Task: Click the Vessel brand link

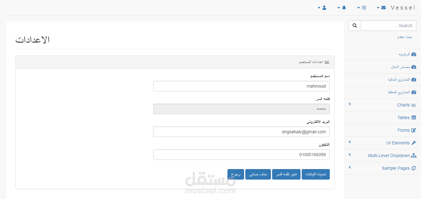Action: point(403,8)
